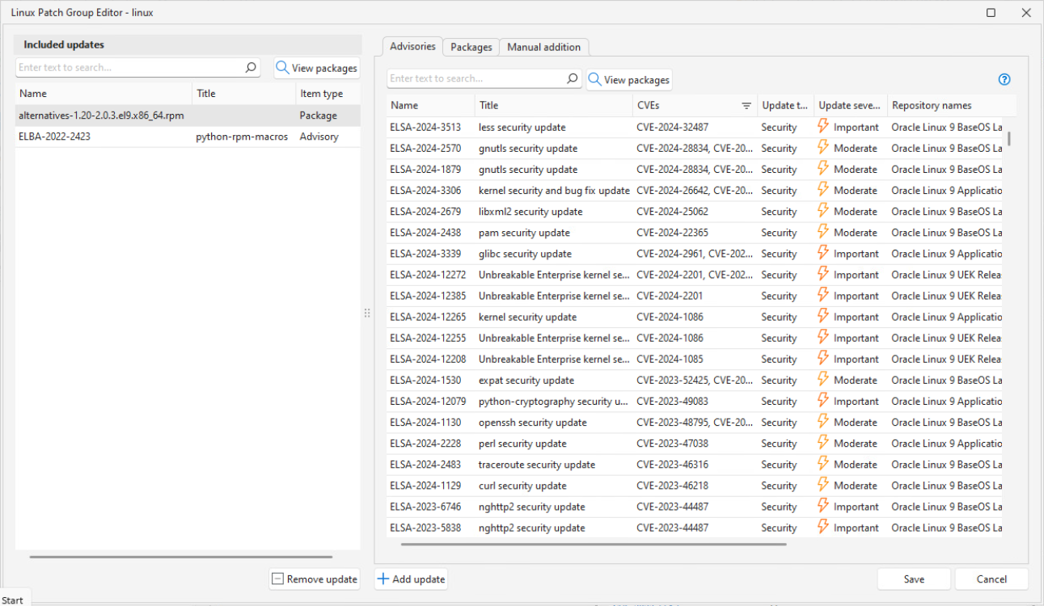1044x606 pixels.
Task: Click severity icon in ELSA-2024-3306 row
Action: [823, 189]
